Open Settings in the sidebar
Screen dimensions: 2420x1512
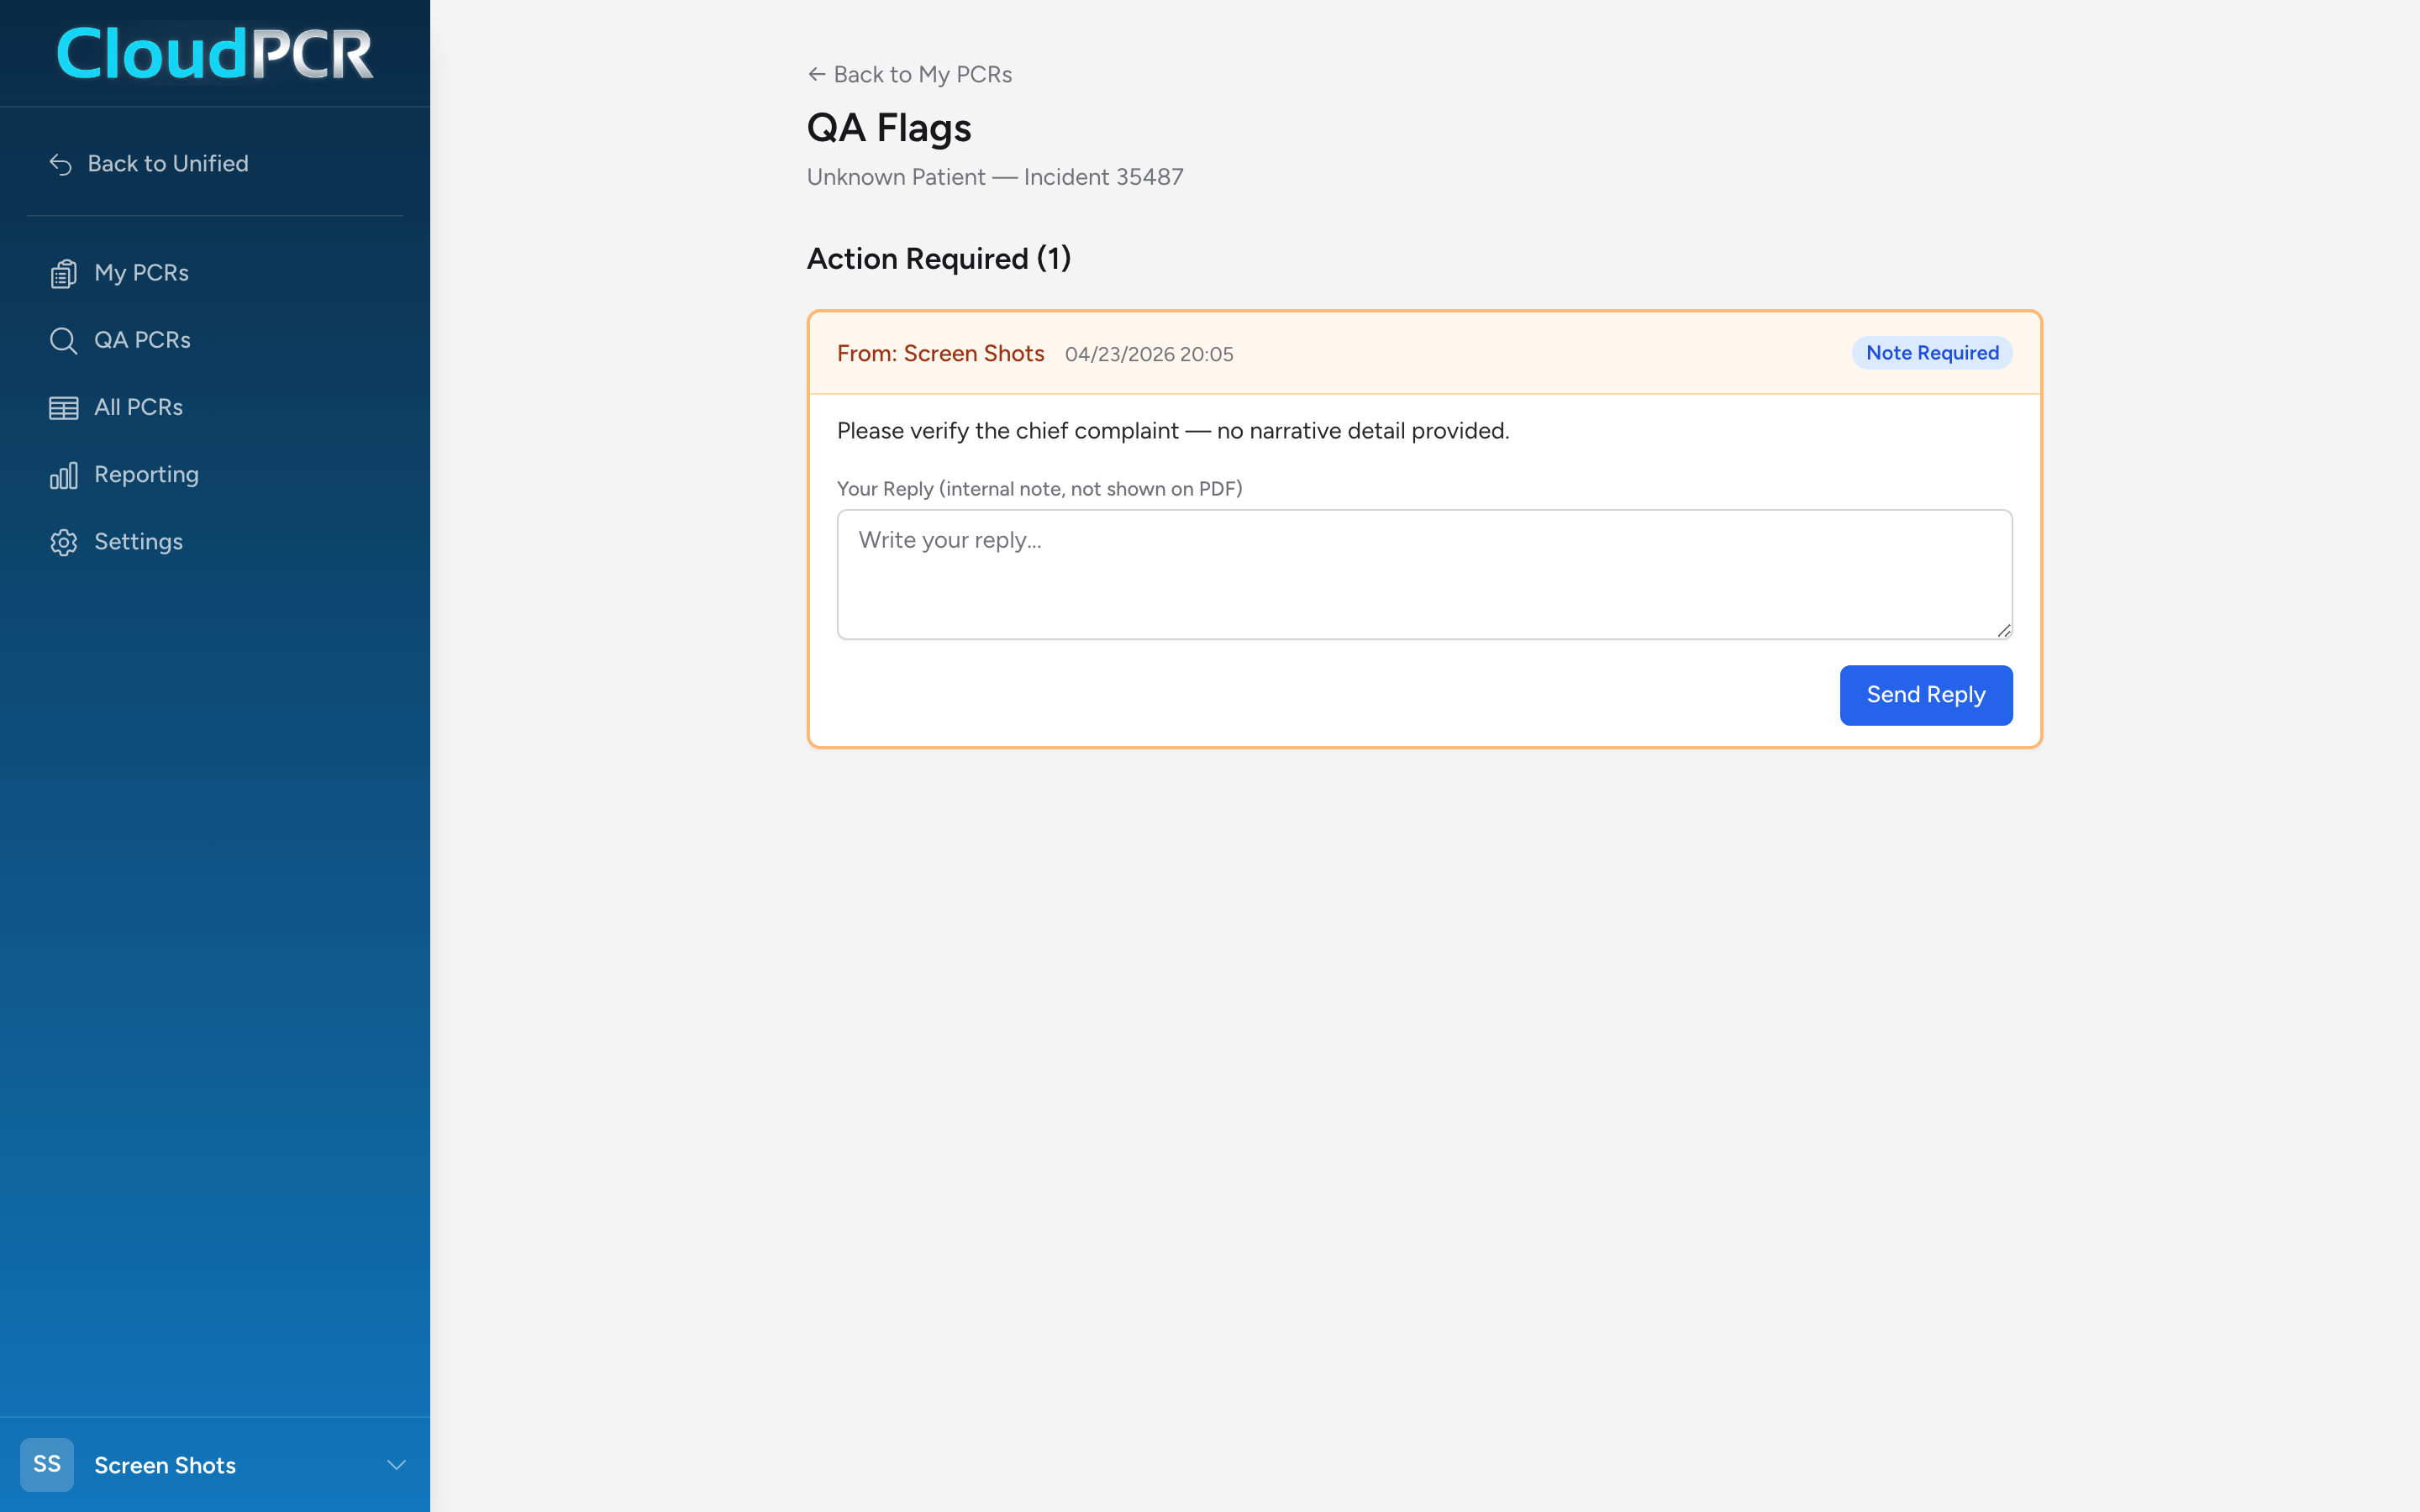(x=215, y=541)
